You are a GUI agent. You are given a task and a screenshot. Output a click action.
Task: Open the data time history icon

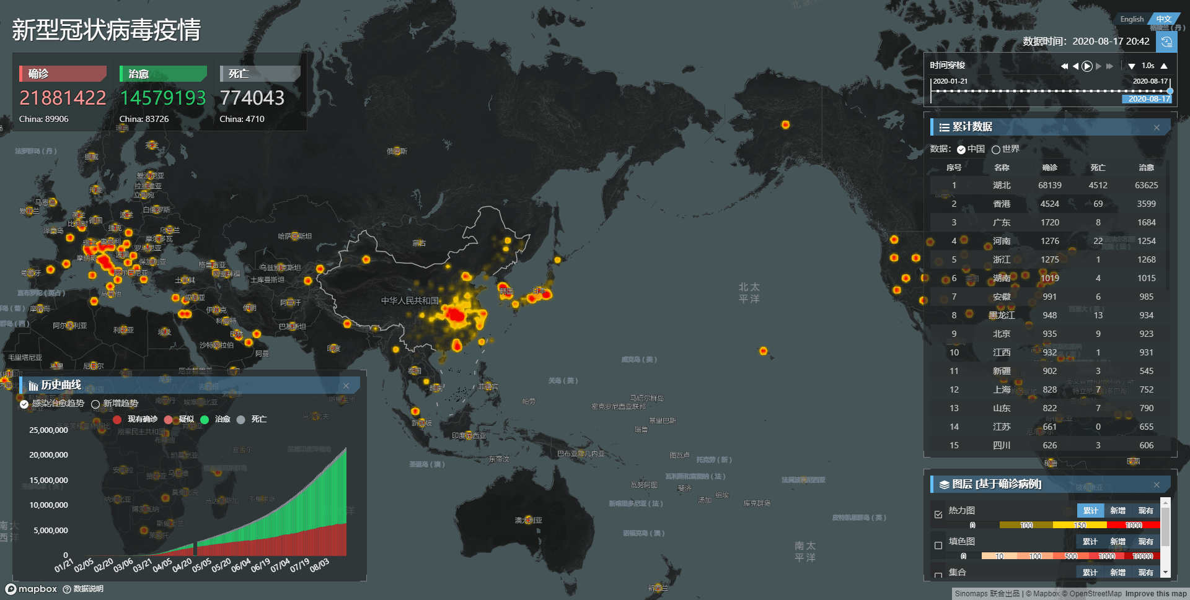[x=1166, y=41]
